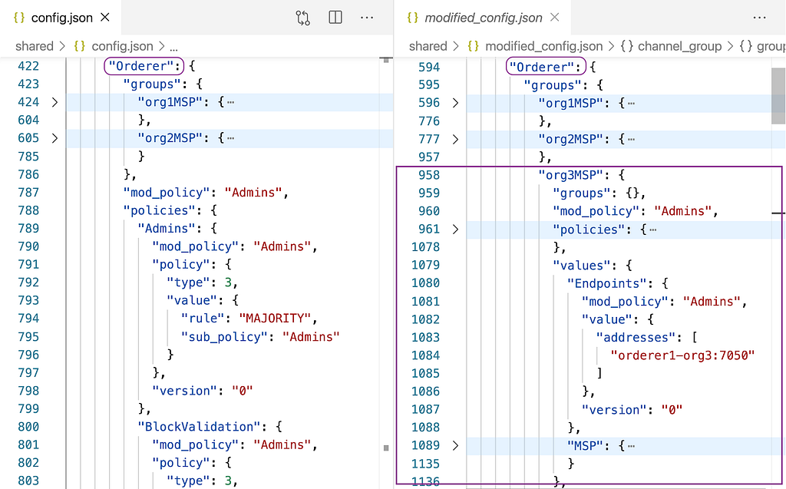Screen dimensions: 786x489
Task: Expand folded MSP block at line 1089
Action: tap(455, 445)
